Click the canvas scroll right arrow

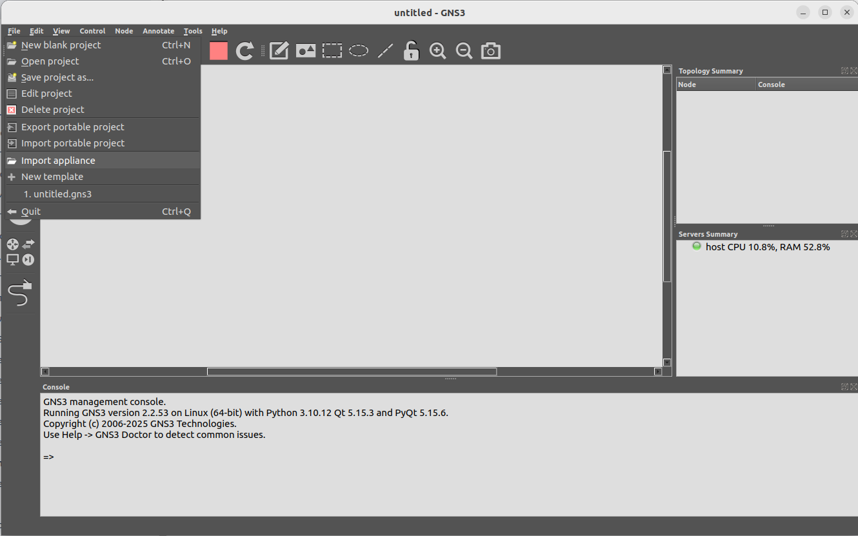[x=658, y=372]
